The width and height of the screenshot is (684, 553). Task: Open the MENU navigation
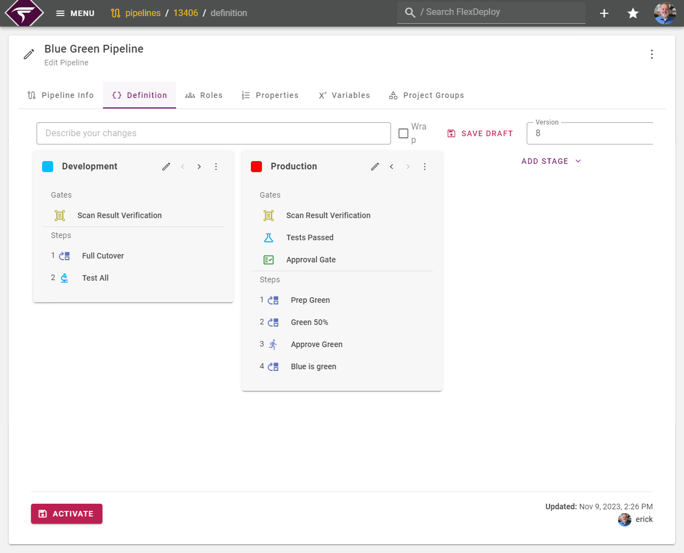click(x=75, y=13)
